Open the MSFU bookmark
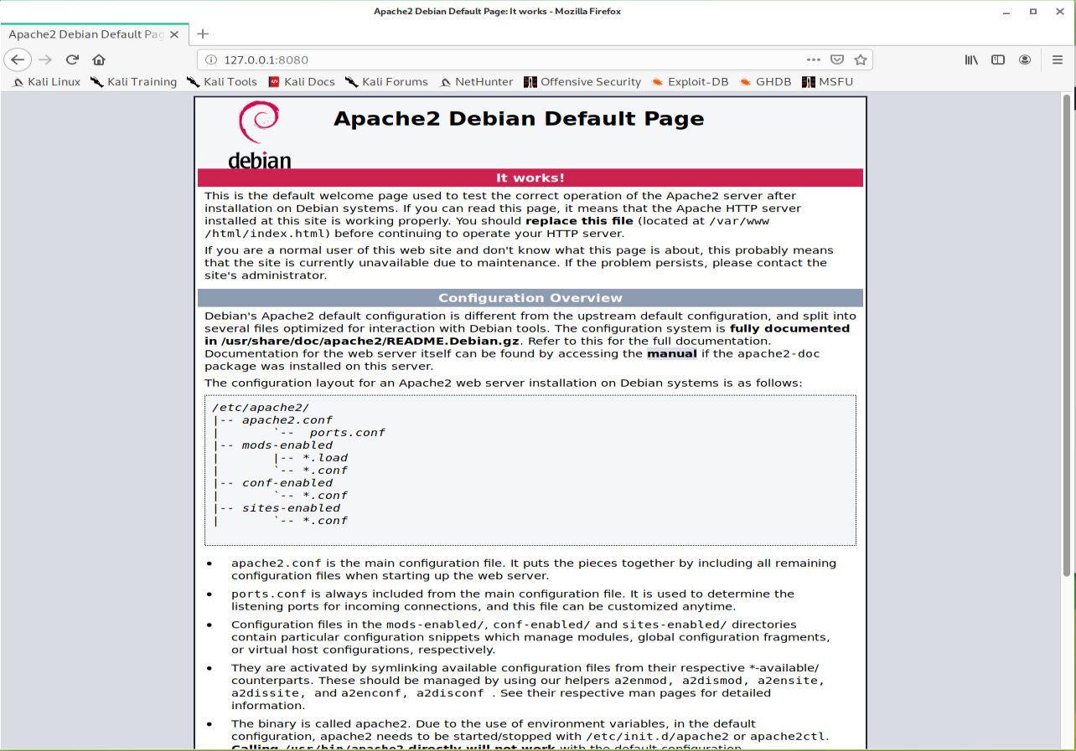1076x751 pixels. pyautogui.click(x=827, y=82)
